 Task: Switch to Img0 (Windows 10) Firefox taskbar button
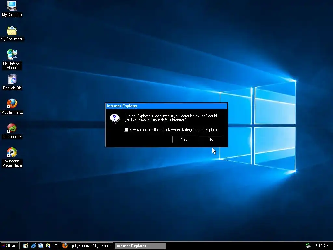click(x=87, y=246)
